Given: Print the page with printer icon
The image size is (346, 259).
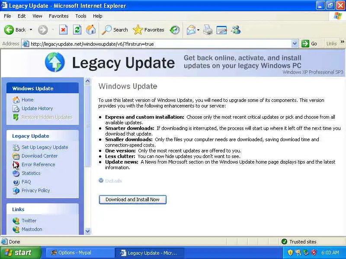Looking at the screenshot, I should click(208, 30).
